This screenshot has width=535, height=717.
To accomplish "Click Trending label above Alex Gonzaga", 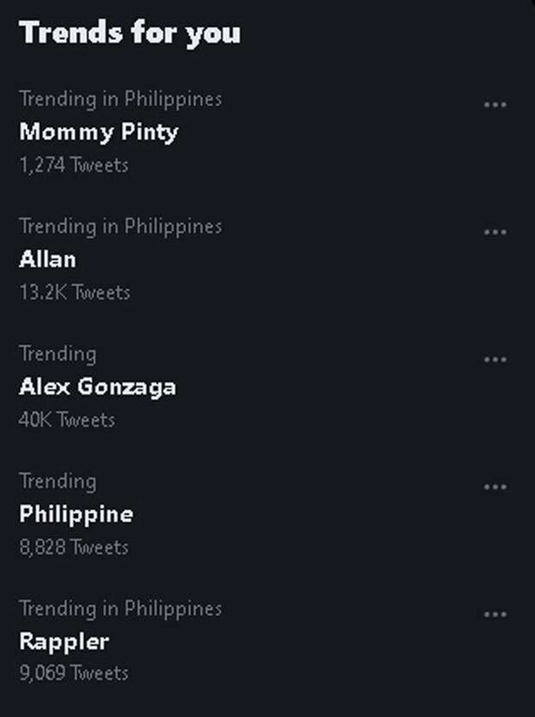I will [x=58, y=354].
